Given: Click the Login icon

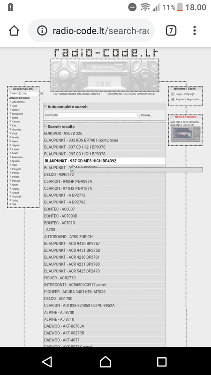Looking at the screenshot, I should tap(173, 94).
